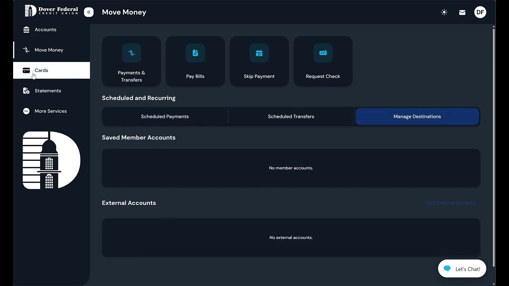This screenshot has height=286, width=509.
Task: Select the Manage Destinations tab
Action: tap(417, 117)
